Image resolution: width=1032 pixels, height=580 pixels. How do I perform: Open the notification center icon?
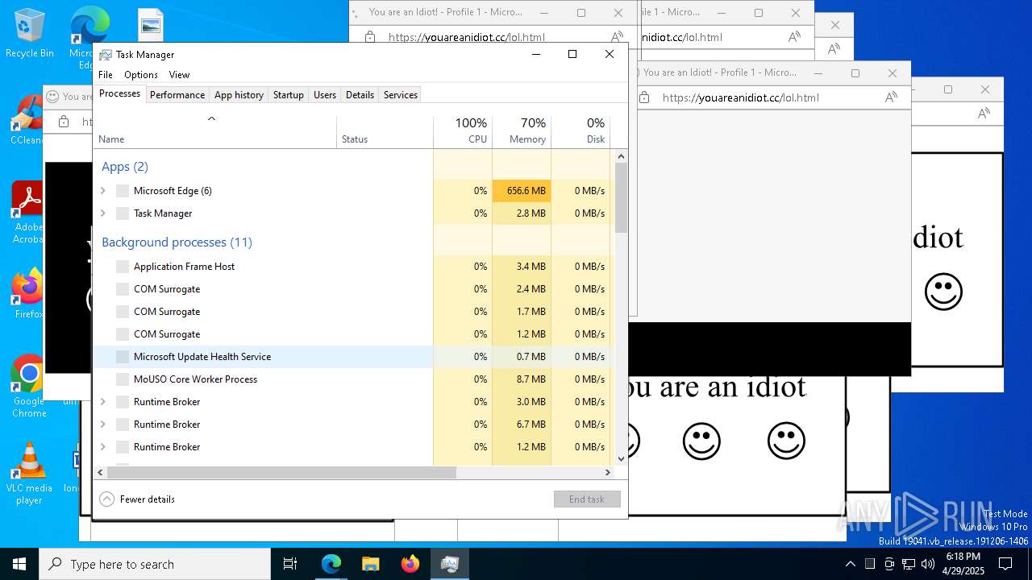(x=1005, y=564)
